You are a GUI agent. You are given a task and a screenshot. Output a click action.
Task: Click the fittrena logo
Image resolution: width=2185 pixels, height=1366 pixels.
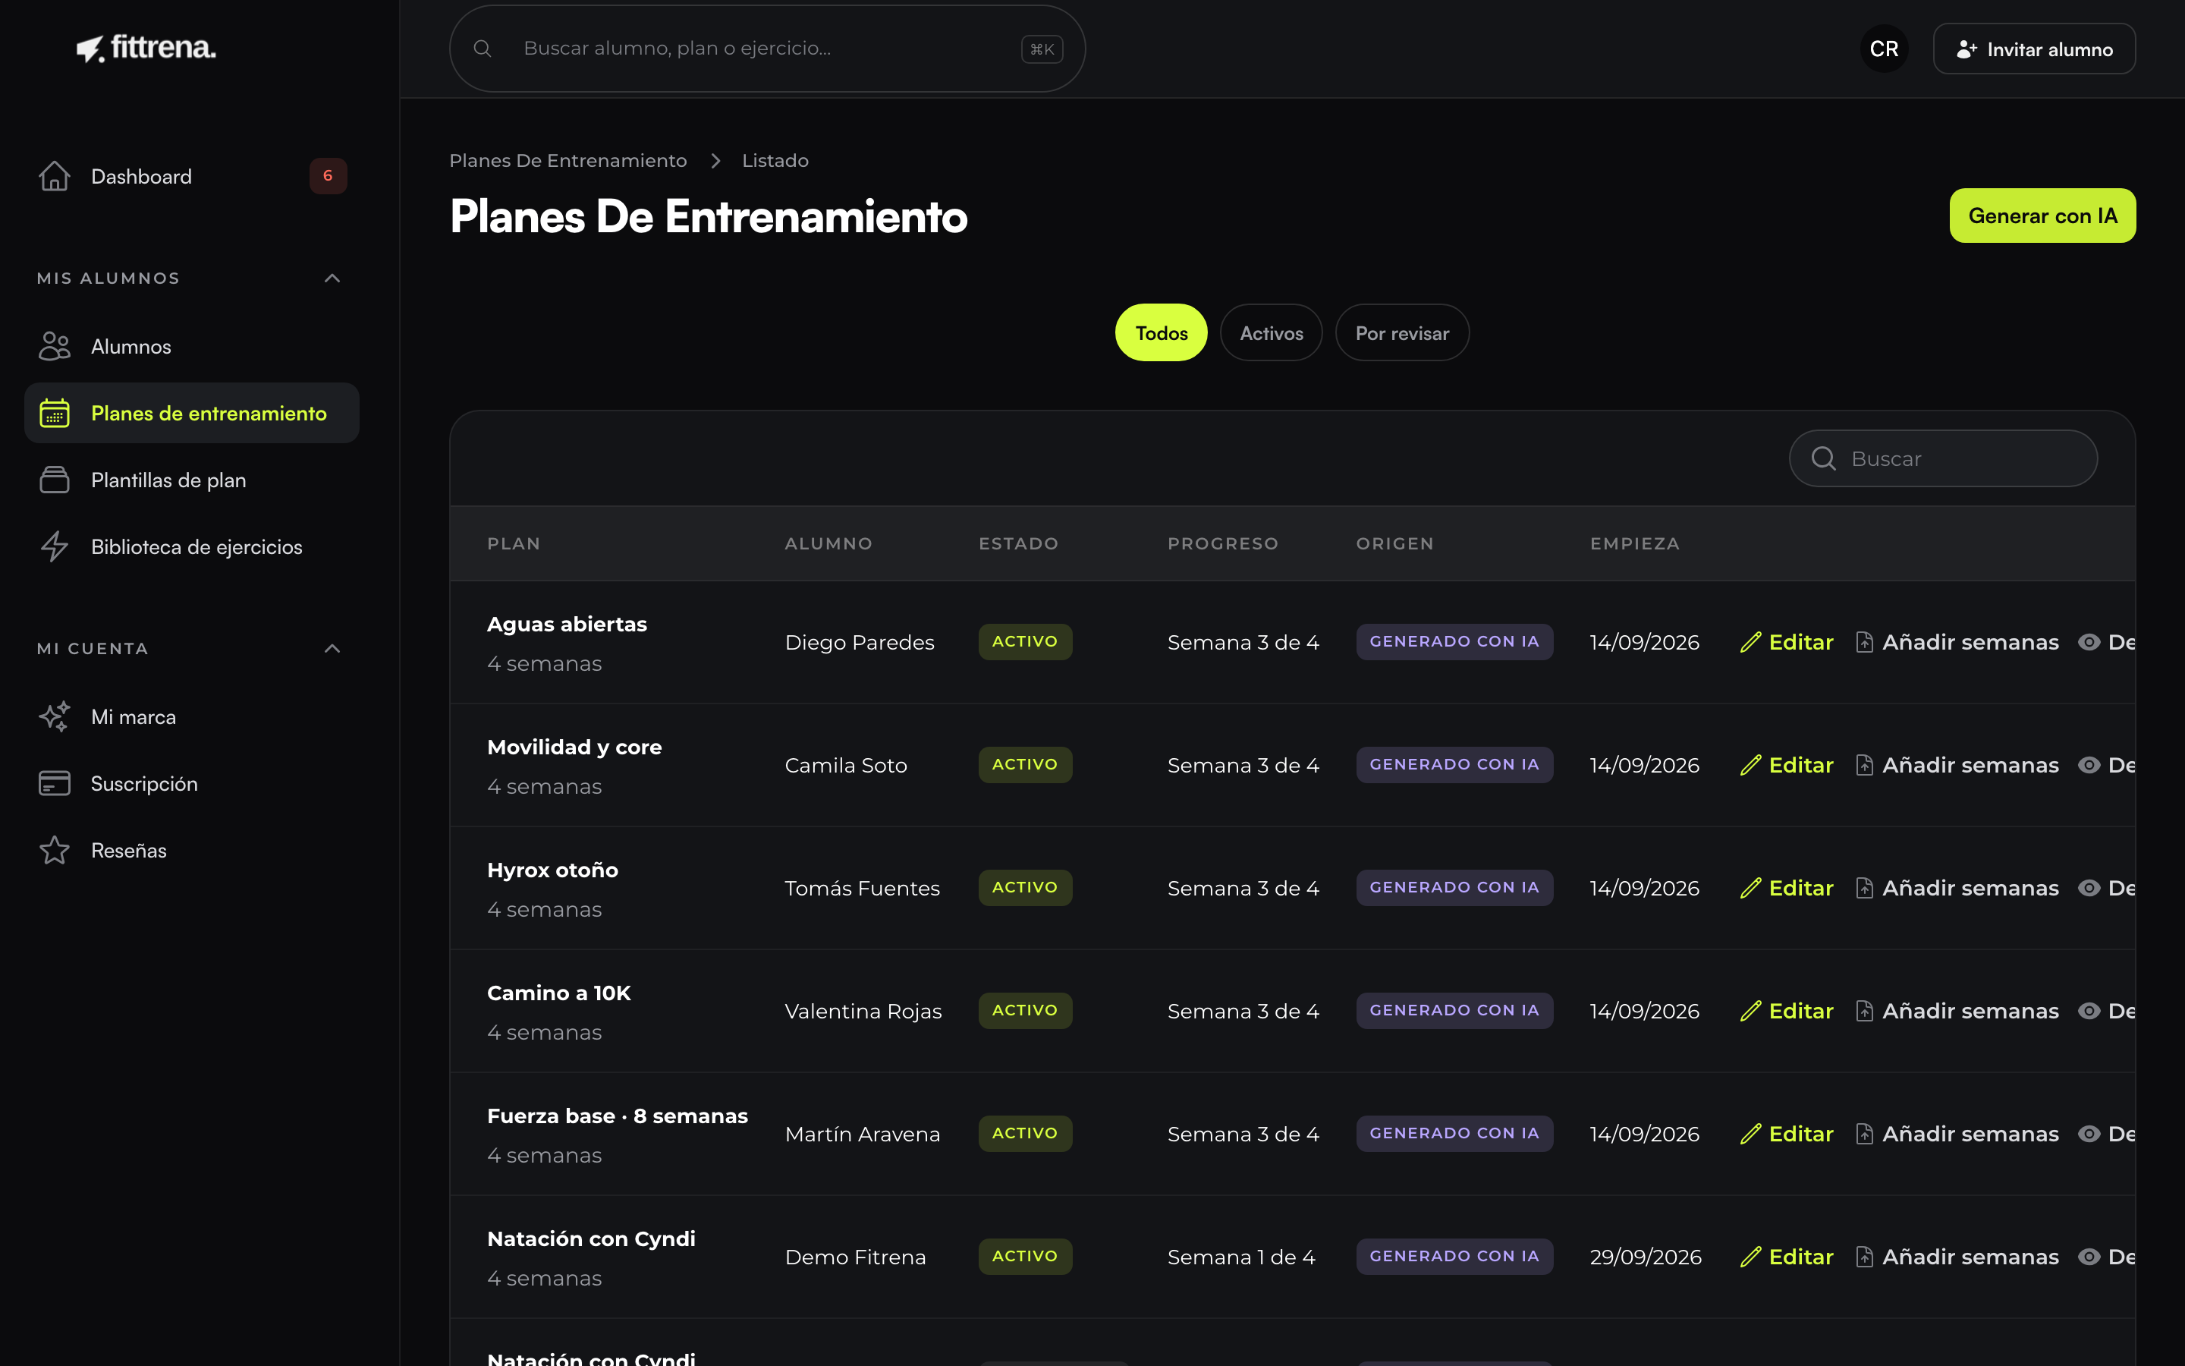pos(146,48)
